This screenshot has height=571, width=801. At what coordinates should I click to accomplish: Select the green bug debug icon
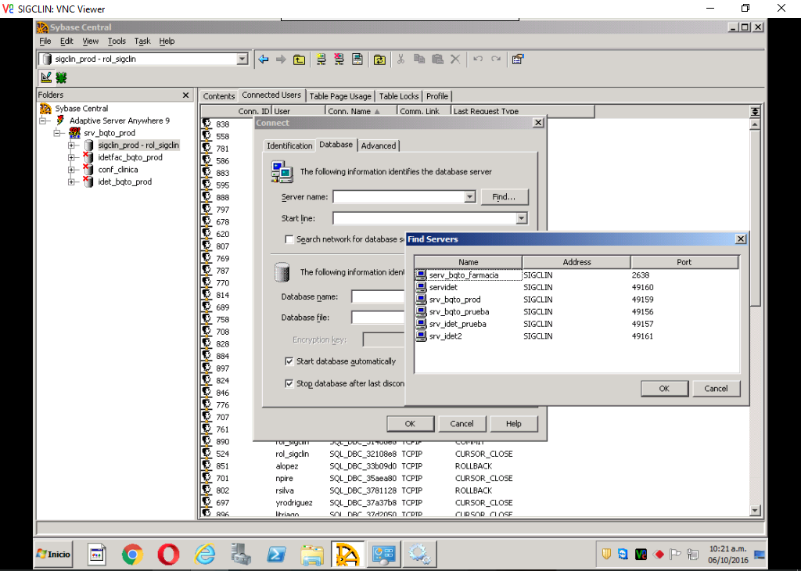pyautogui.click(x=61, y=77)
